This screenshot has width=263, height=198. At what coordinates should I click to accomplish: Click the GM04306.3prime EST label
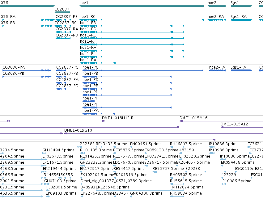pyautogui.click(x=146, y=193)
